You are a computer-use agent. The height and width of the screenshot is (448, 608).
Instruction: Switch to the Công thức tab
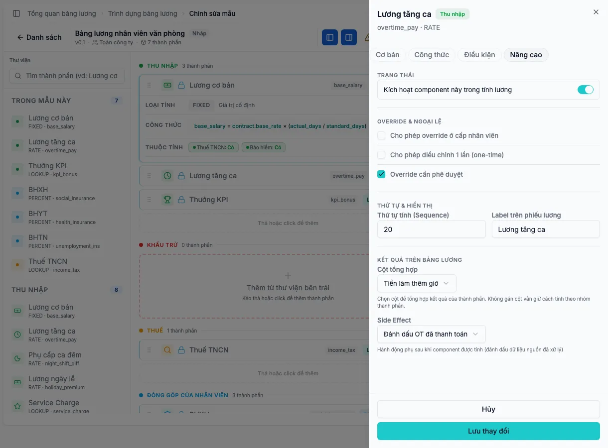[x=432, y=55]
